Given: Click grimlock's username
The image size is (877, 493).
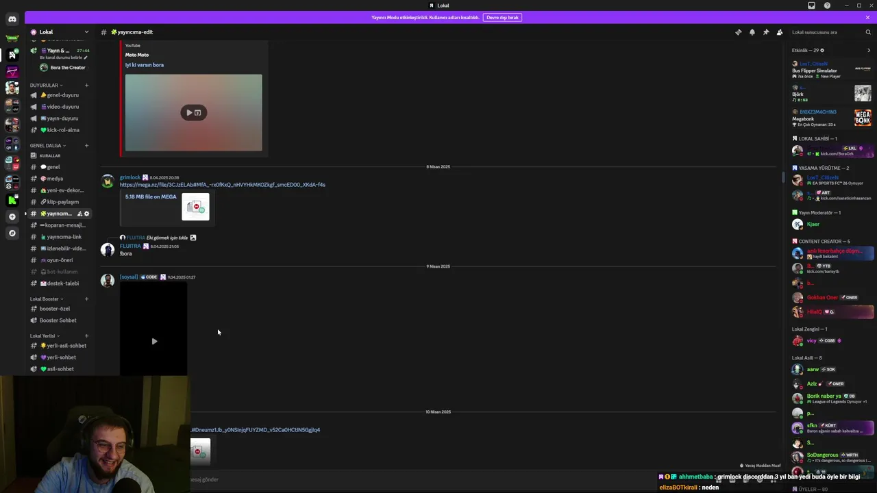Looking at the screenshot, I should [x=130, y=177].
